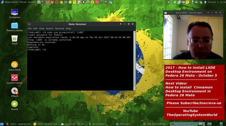This screenshot has width=226, height=126.
Task: Open the Places menu in top panel
Action: pyautogui.click(x=23, y=2)
